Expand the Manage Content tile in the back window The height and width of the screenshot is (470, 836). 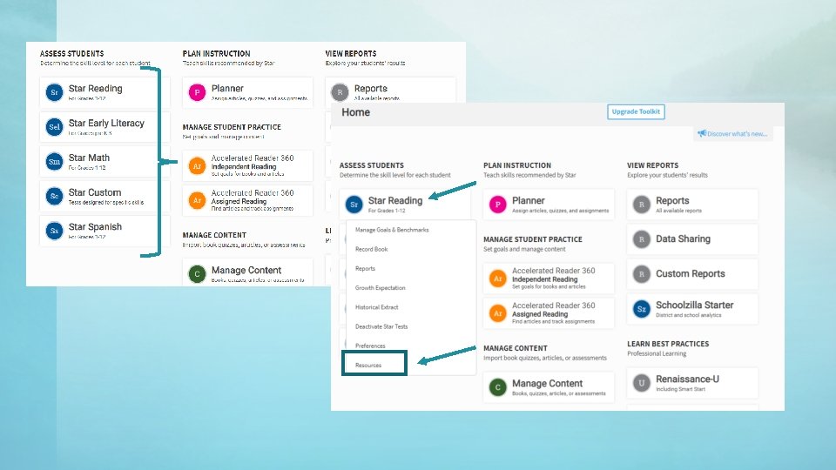pos(247,272)
